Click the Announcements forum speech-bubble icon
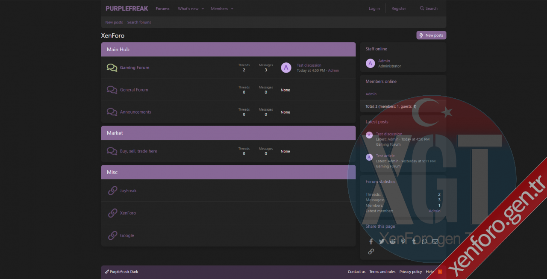Screen dimensions: 547x279 pos(112,112)
